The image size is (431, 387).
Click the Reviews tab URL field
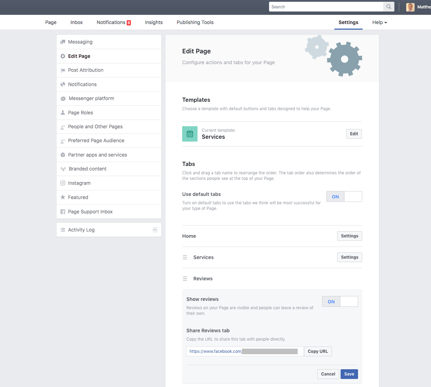tap(245, 351)
